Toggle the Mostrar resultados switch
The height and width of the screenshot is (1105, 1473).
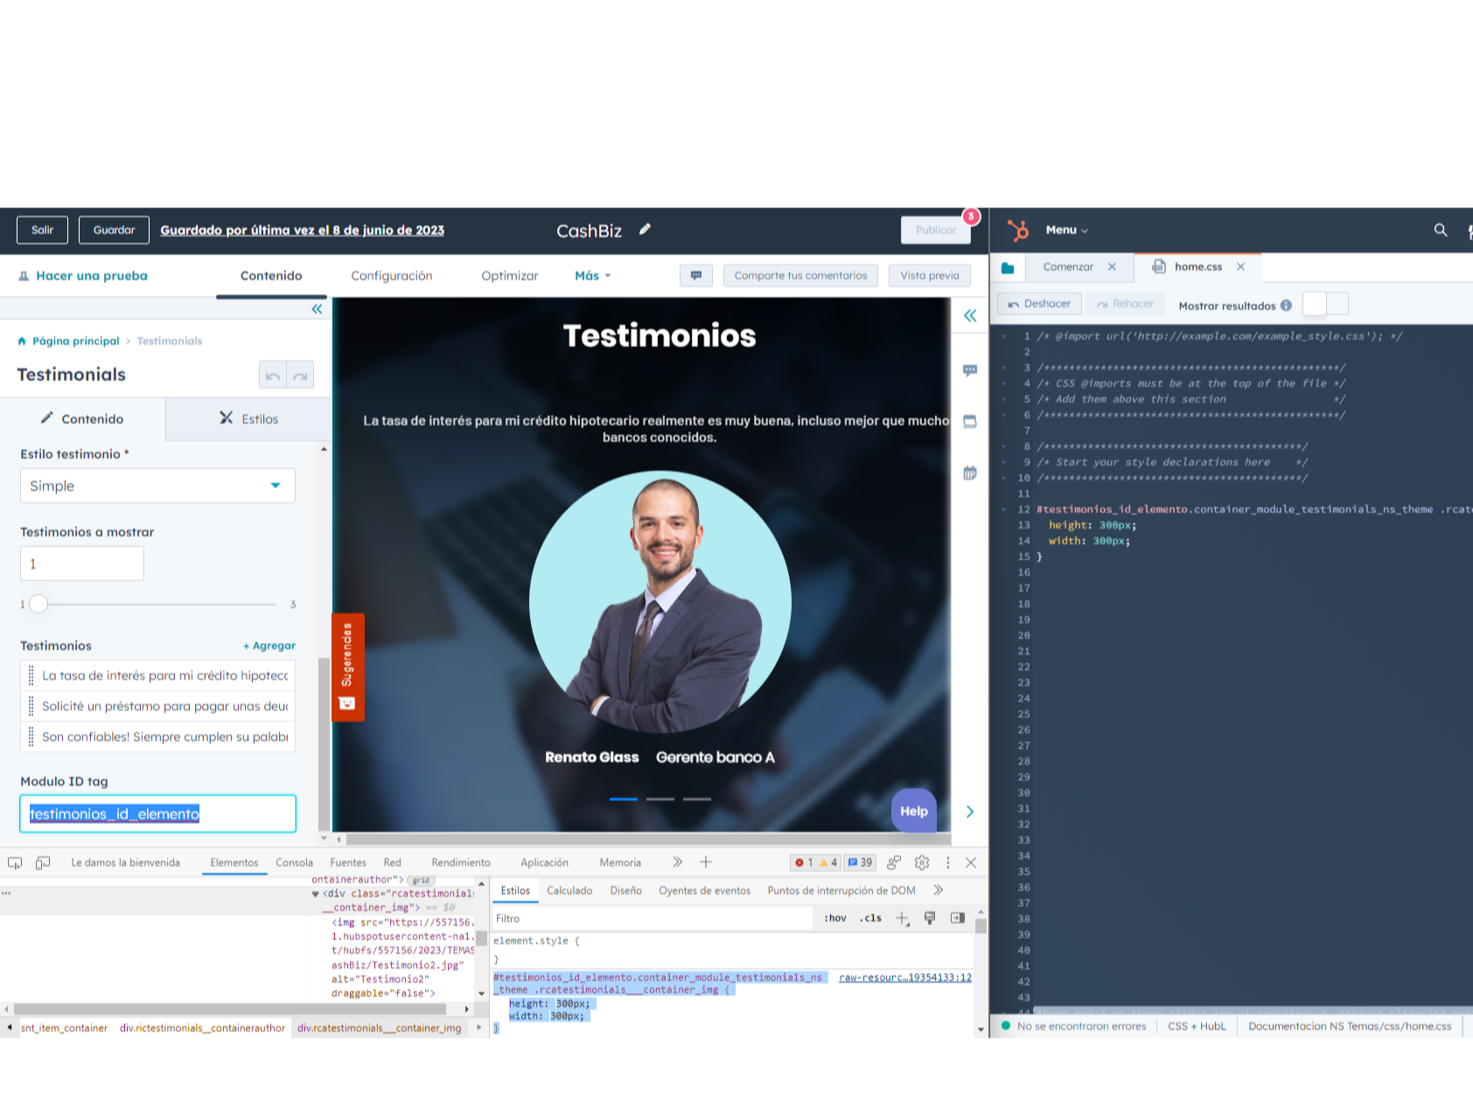click(1325, 304)
